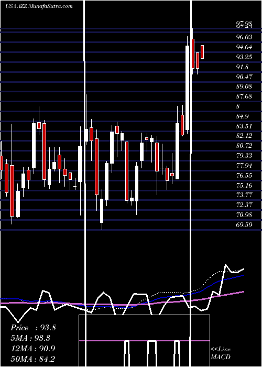Click the 12MA : 90.9 readout

pyautogui.click(x=33, y=349)
